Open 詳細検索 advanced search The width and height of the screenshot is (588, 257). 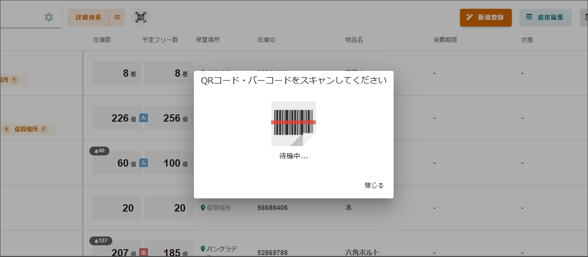pos(88,18)
